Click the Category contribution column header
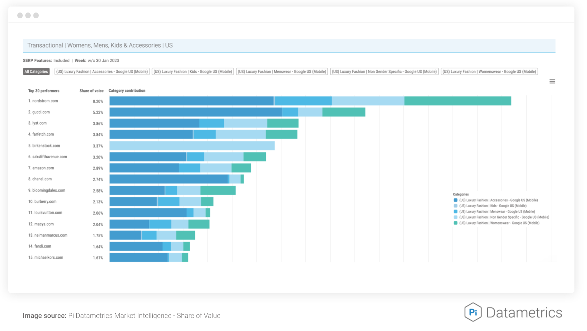The image size is (587, 331). point(127,91)
